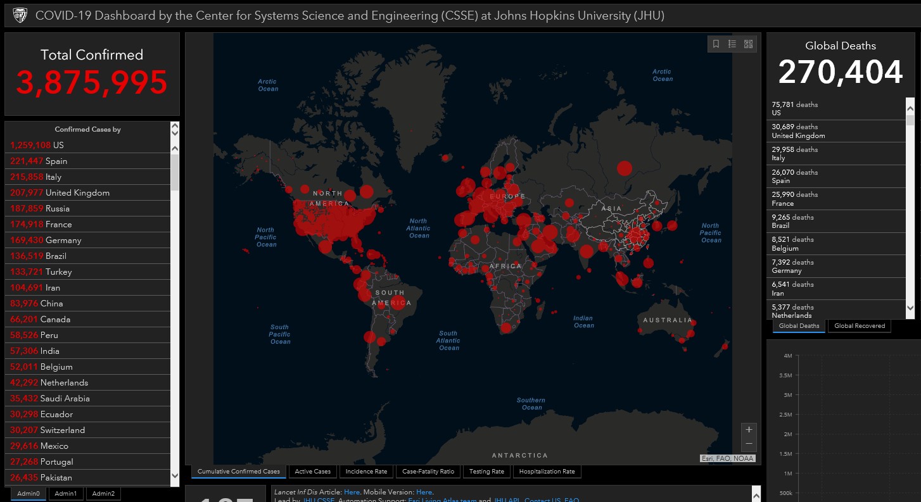Viewport: 921px width, 502px height.
Task: Select Canada with 66,201 cases
Action: tap(87, 319)
